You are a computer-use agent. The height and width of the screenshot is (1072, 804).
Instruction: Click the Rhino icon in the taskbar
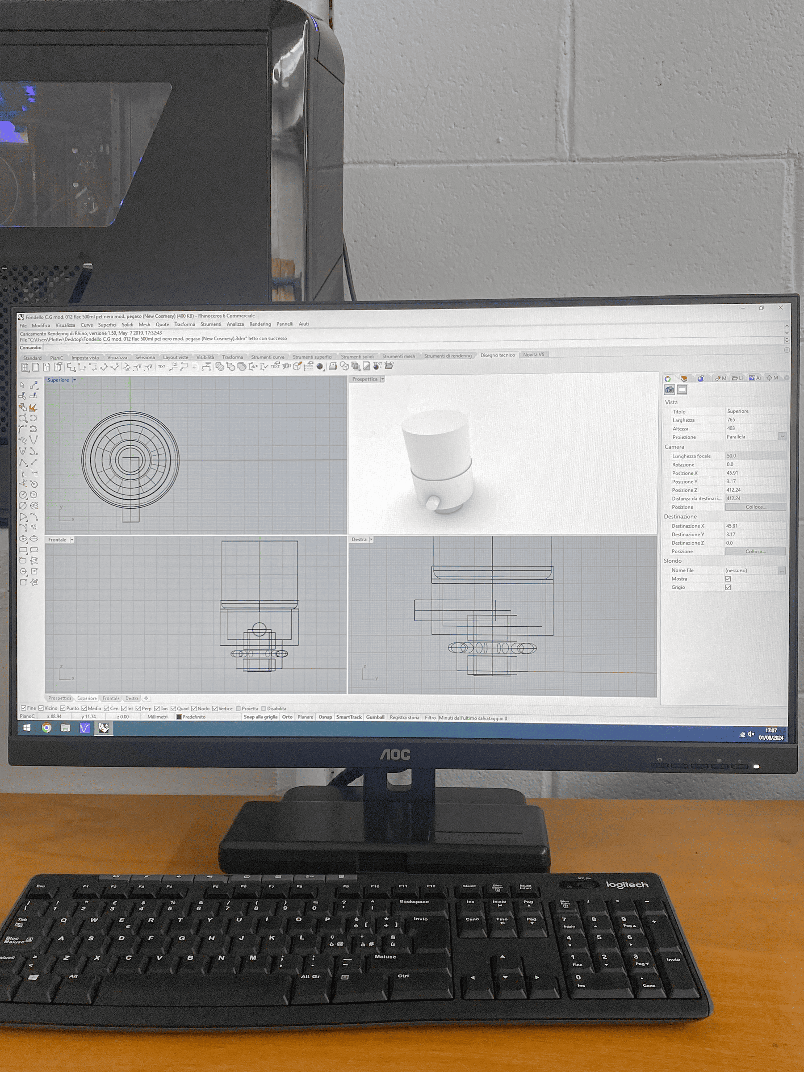point(104,727)
